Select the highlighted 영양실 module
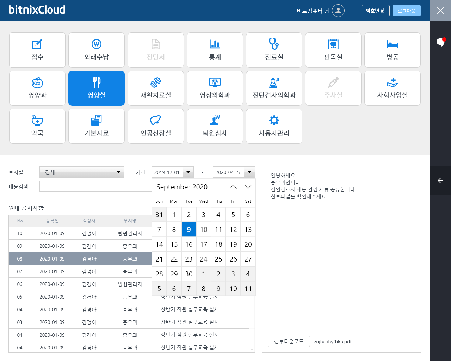 tap(97, 88)
